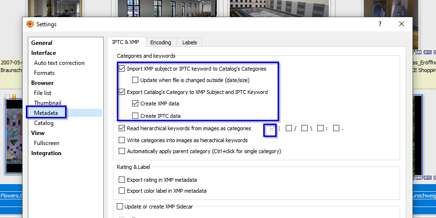Select Fullscreen under View
This screenshot has height=218, width=436.
coord(46,143)
